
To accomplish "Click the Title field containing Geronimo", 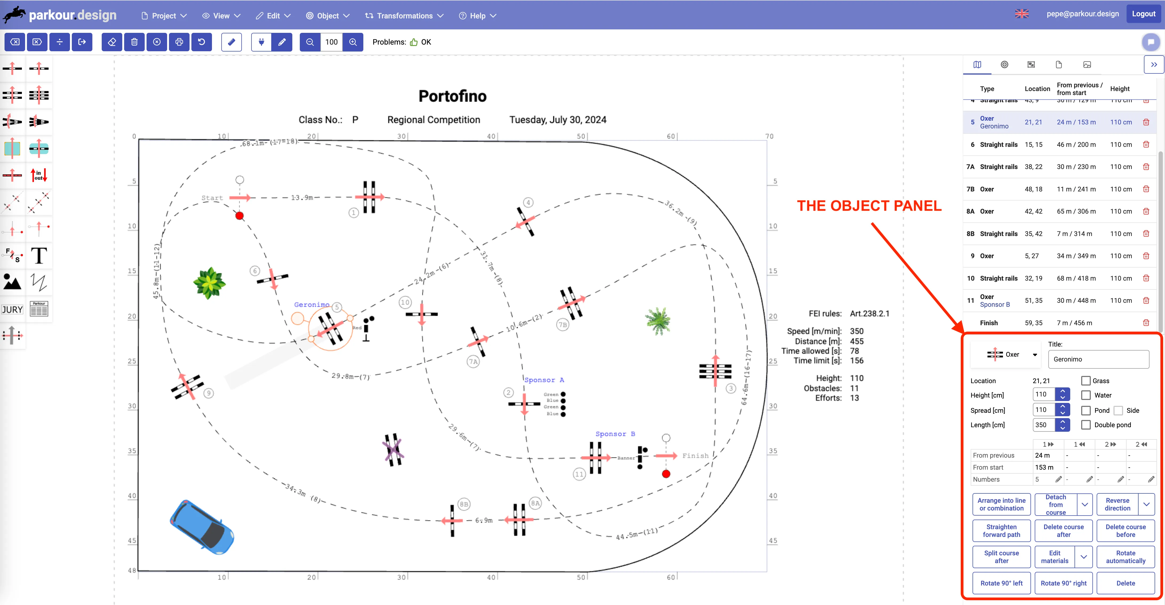I will coord(1098,359).
